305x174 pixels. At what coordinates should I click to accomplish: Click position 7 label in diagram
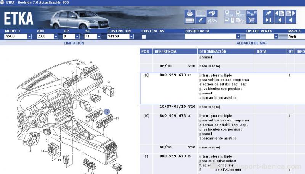point(73,73)
